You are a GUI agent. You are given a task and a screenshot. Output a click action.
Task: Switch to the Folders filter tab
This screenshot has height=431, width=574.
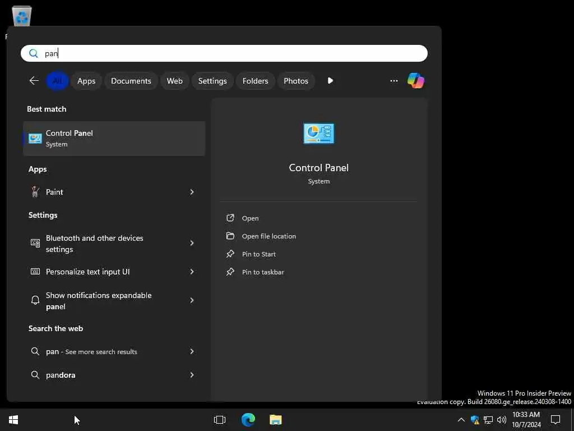click(255, 81)
